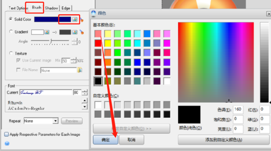Open the blue help icon
This screenshot has height=151, width=271.
(x=7, y=143)
